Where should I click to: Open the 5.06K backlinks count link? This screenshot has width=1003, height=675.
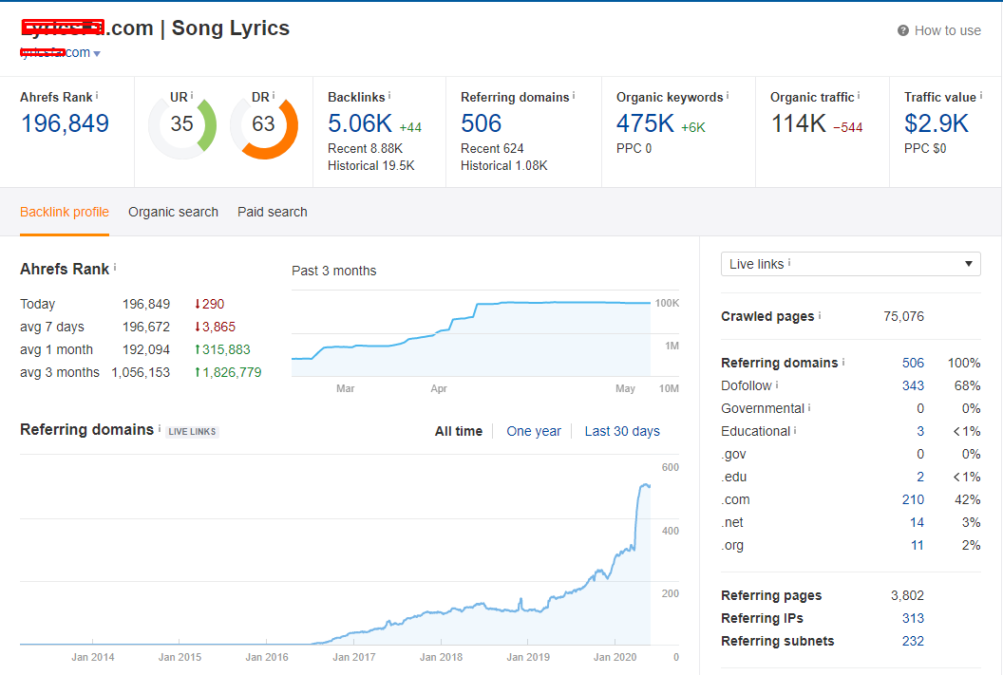point(359,123)
